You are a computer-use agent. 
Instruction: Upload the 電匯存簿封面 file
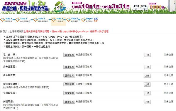tap(147, 85)
